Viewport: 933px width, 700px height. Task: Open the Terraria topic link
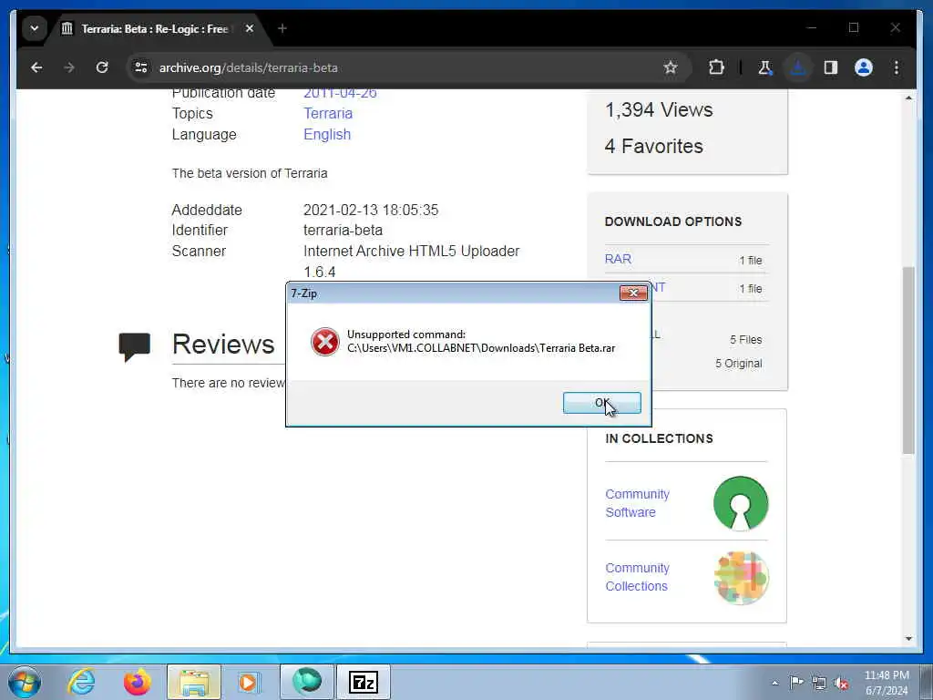(328, 113)
